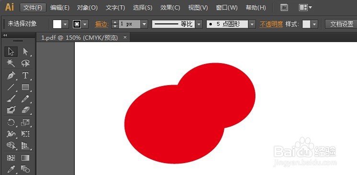Click the 文档设置 button
357x175 pixels.
341,24
